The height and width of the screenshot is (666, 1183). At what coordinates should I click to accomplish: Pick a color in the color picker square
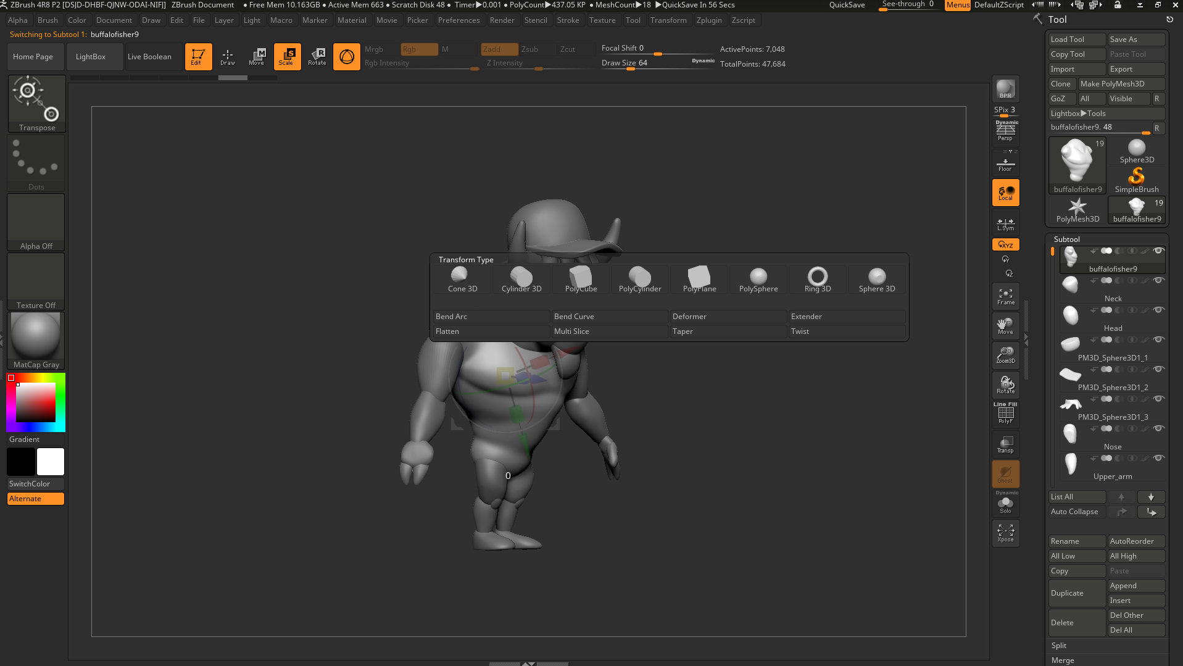pos(36,402)
